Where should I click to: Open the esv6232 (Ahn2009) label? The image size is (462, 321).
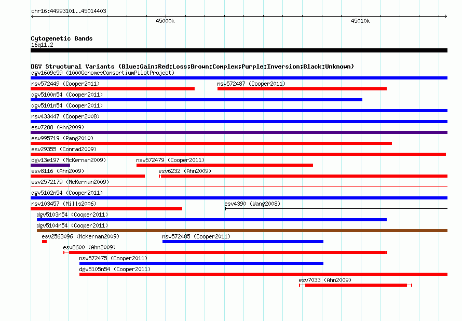click(185, 171)
